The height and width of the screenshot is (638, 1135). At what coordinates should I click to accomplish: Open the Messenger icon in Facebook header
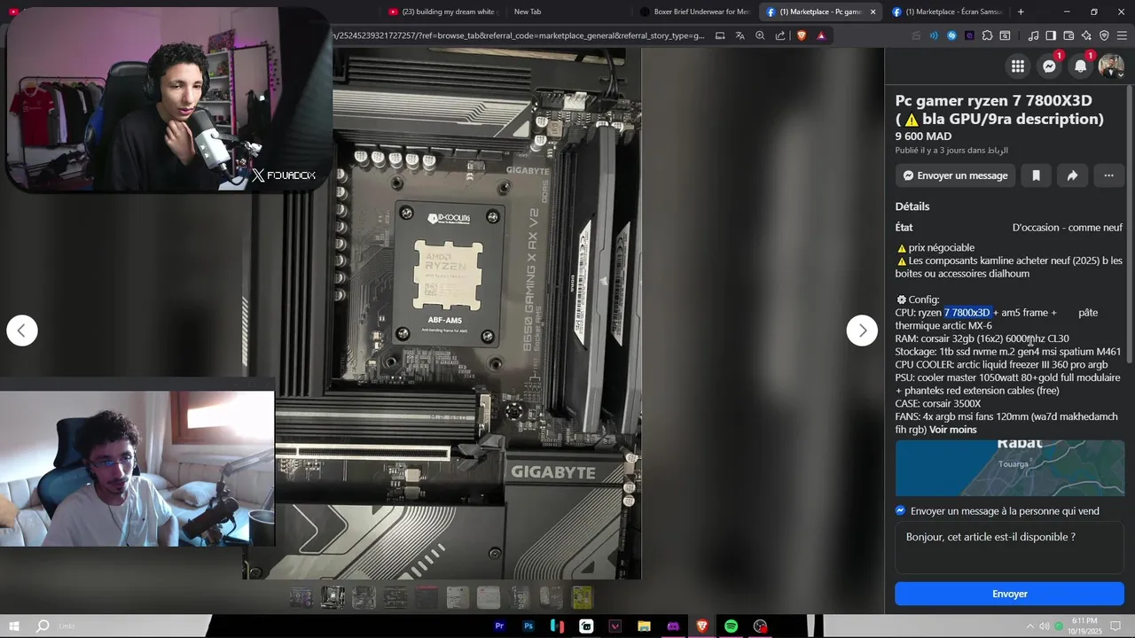pyautogui.click(x=1049, y=66)
